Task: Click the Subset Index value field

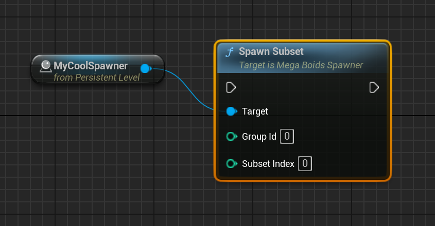Action: [x=305, y=164]
